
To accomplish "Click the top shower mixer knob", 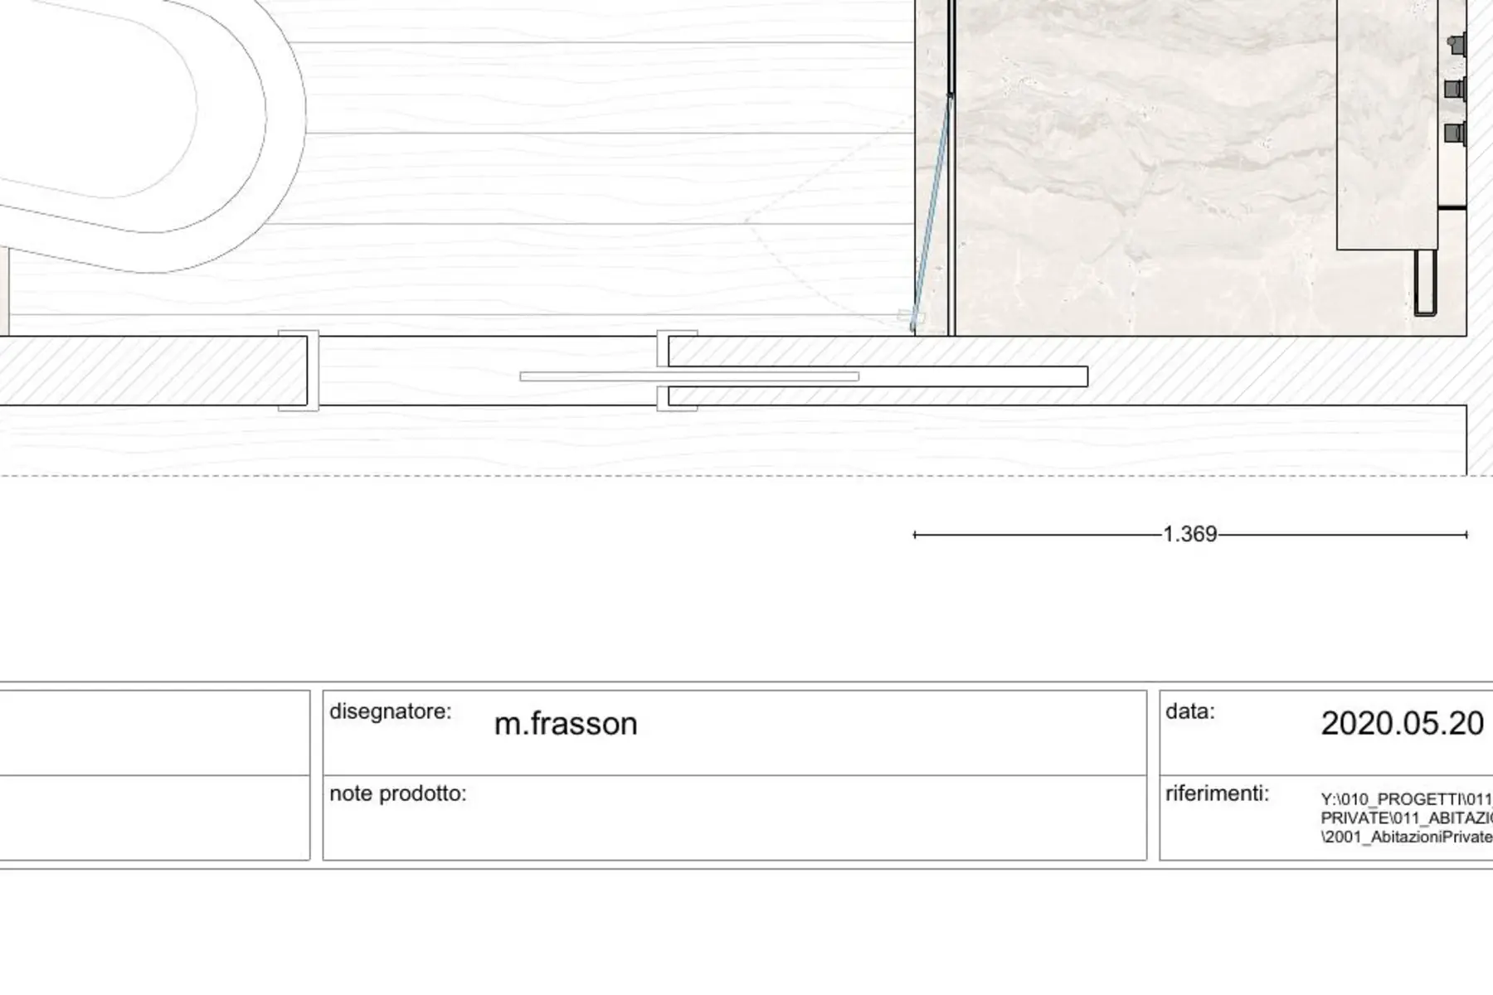I will (1456, 43).
